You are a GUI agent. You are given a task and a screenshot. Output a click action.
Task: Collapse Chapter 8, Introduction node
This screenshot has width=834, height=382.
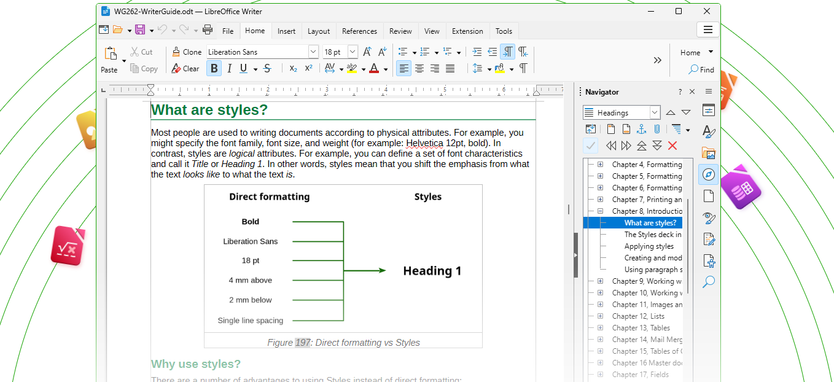tap(600, 211)
